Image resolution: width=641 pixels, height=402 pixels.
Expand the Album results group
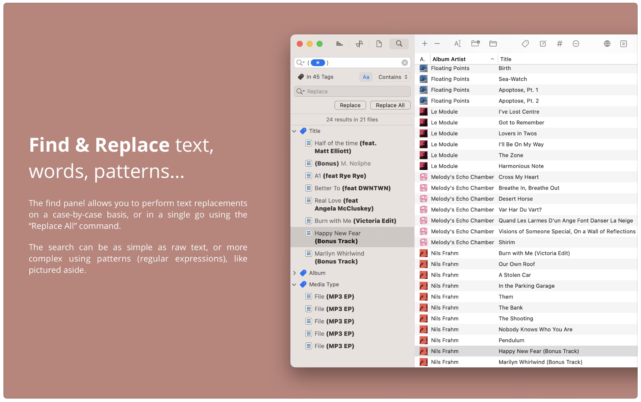294,273
